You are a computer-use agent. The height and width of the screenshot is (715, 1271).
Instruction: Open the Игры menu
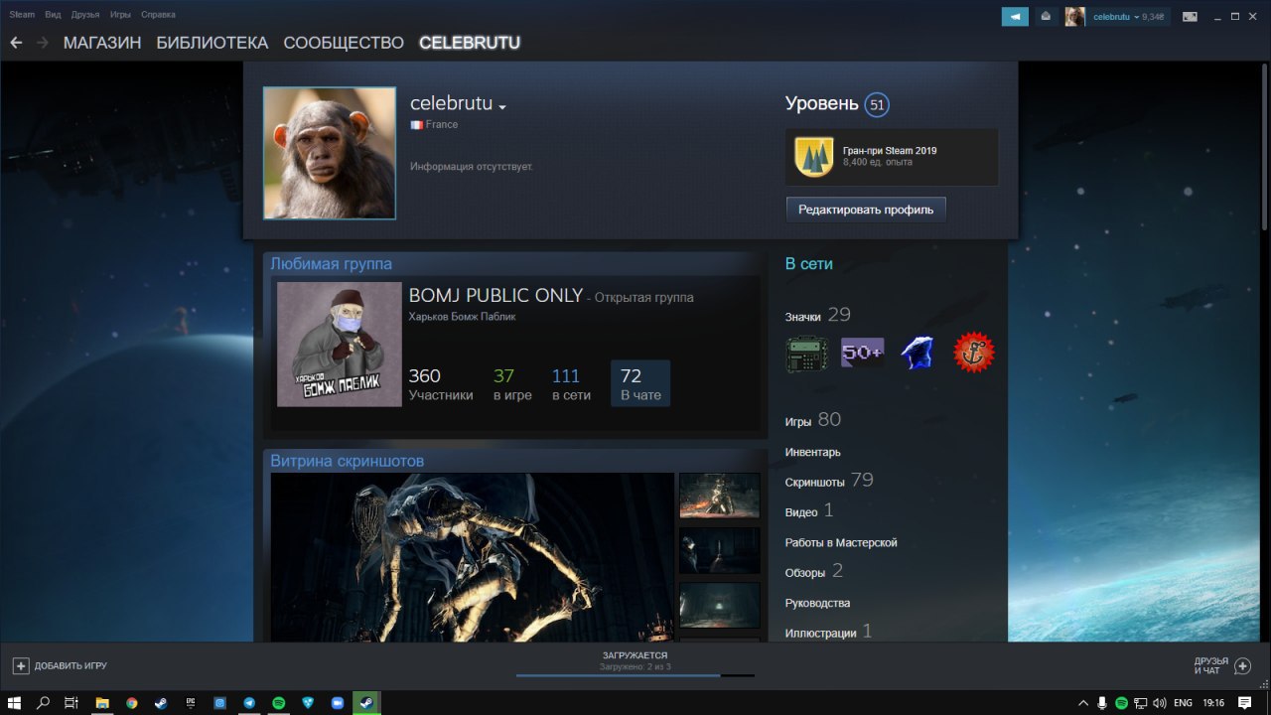click(120, 15)
